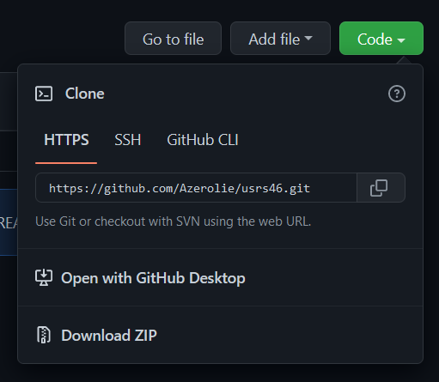Click the Add file caret arrow

coord(308,38)
